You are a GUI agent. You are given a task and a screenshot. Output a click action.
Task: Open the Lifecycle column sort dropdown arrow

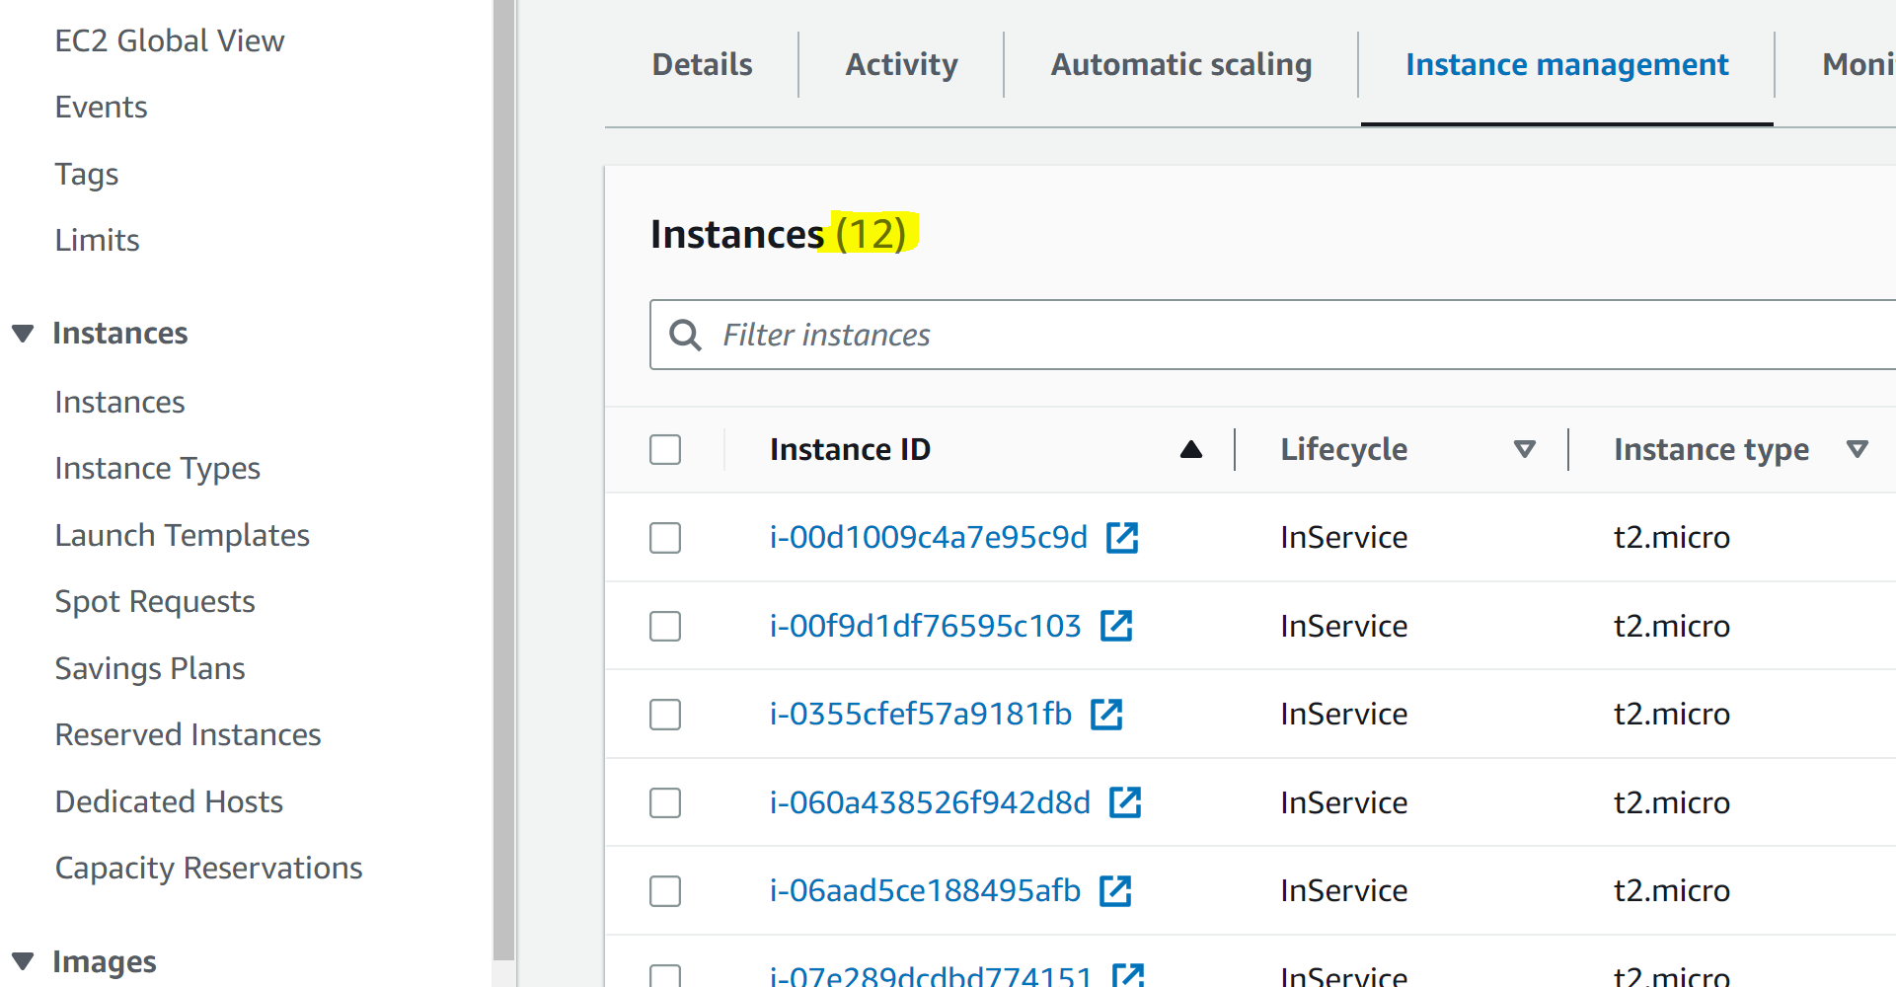coord(1524,450)
